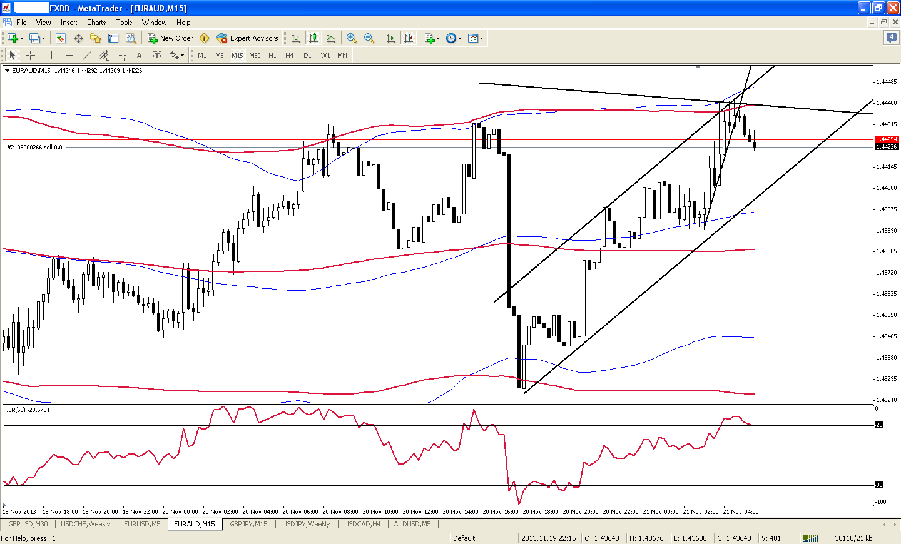Click the New Order button

[170, 38]
